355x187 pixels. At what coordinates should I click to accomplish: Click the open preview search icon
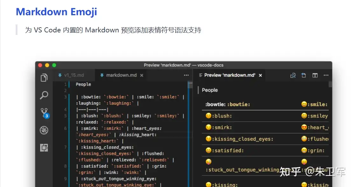pos(293,76)
